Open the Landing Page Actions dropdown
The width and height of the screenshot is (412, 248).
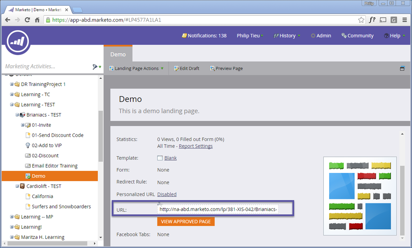coord(136,68)
